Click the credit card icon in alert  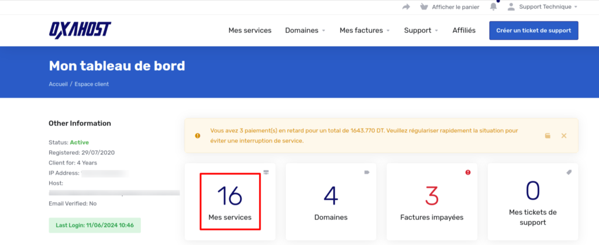[548, 136]
